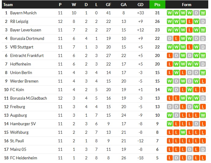Click Augsburg's gray D form badge
The width and height of the screenshot is (211, 163).
click(x=176, y=115)
